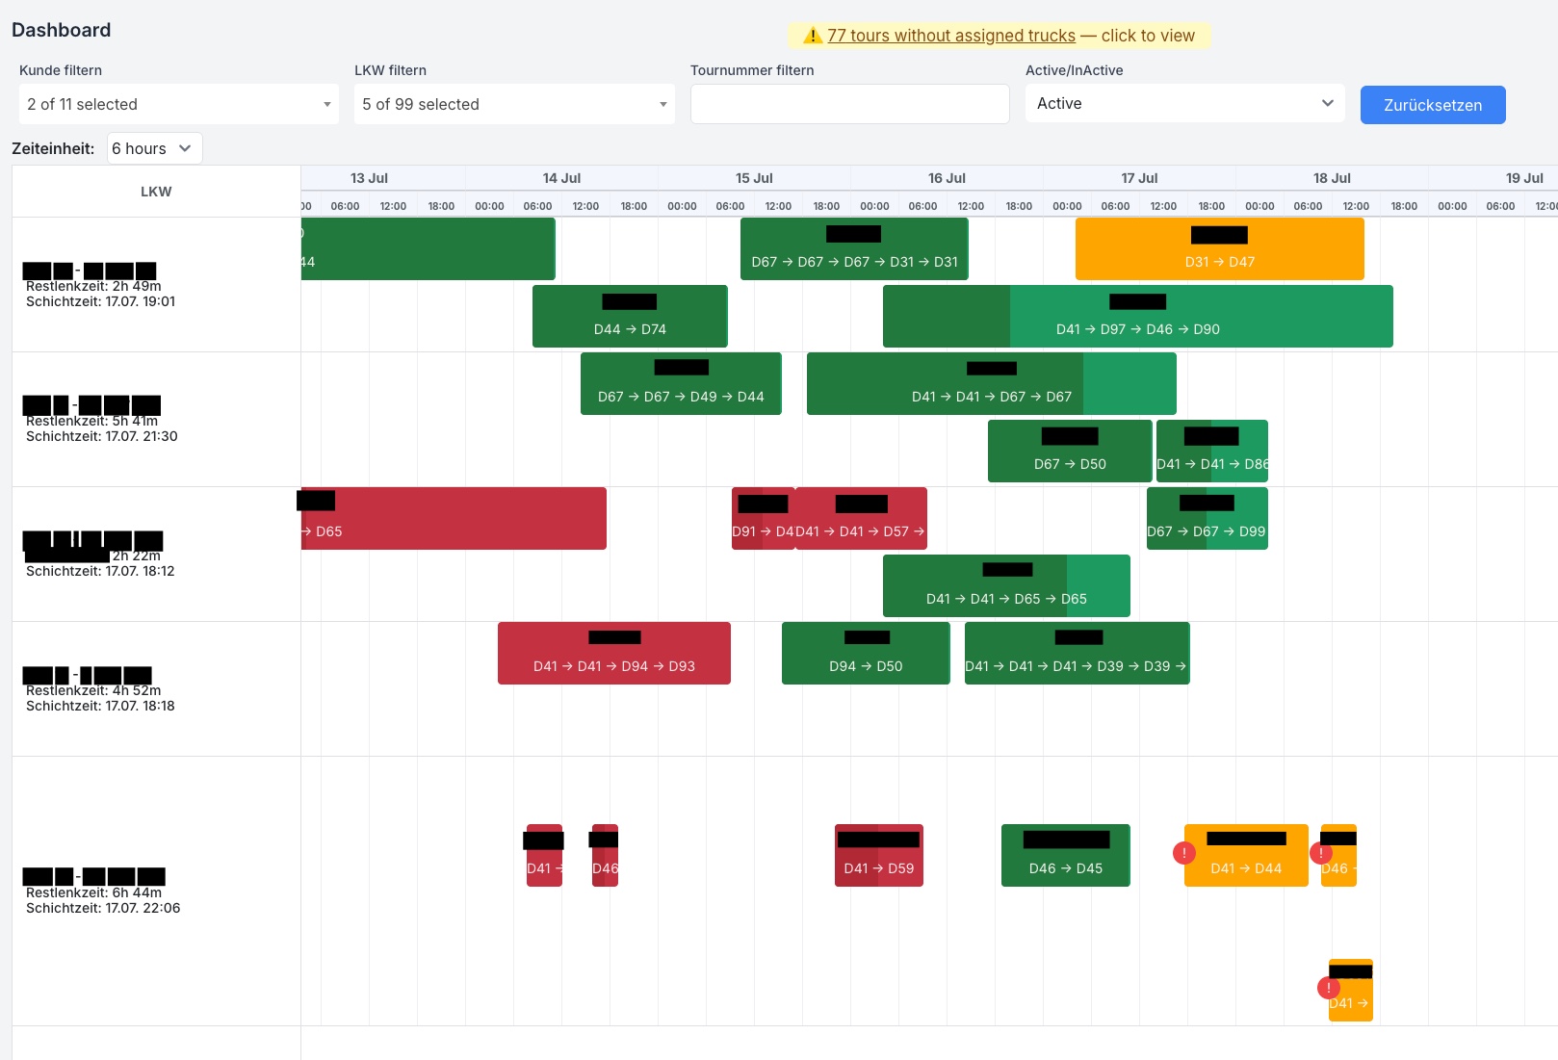Viewport: 1558px width, 1060px height.
Task: Open '77 tours without assigned trucks' link
Action: coord(951,36)
